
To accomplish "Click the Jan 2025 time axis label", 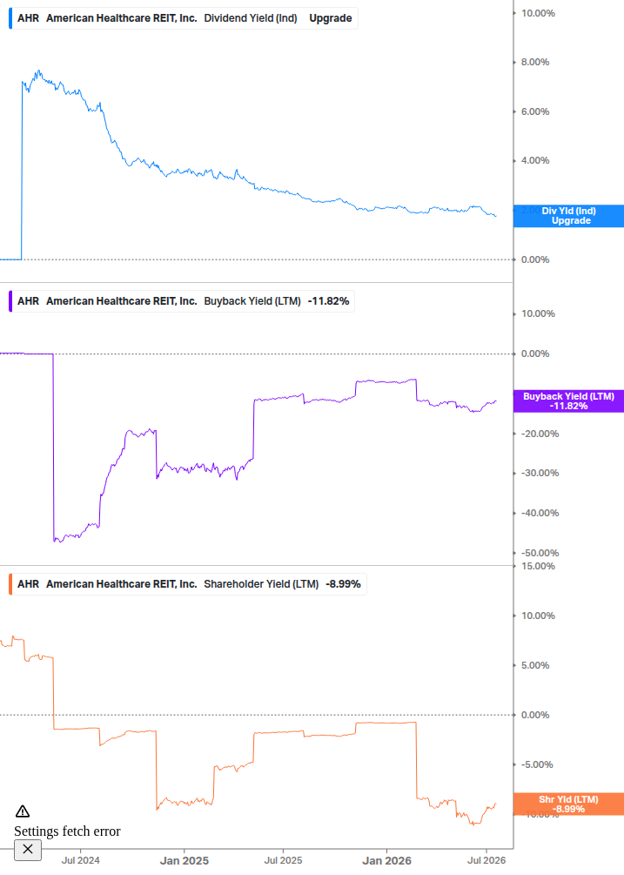I will pyautogui.click(x=184, y=860).
